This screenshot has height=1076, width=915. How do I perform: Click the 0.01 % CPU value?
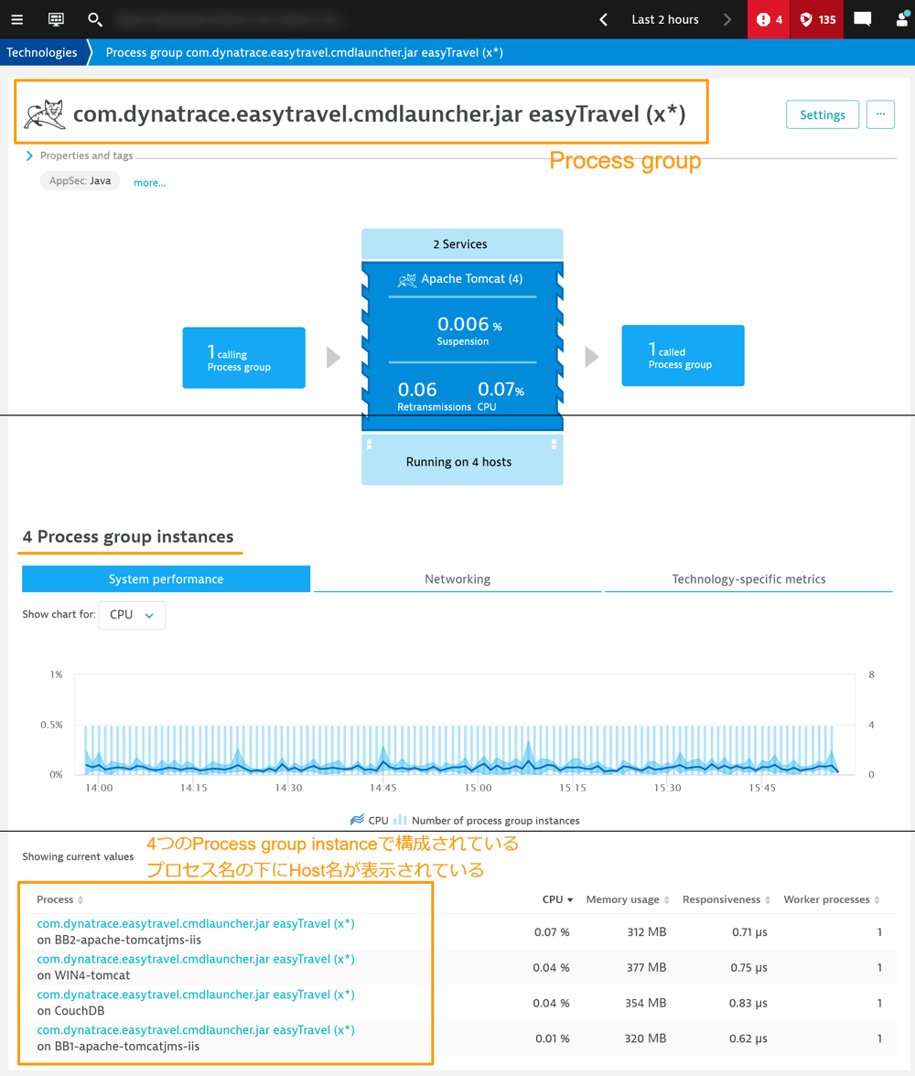click(553, 1039)
